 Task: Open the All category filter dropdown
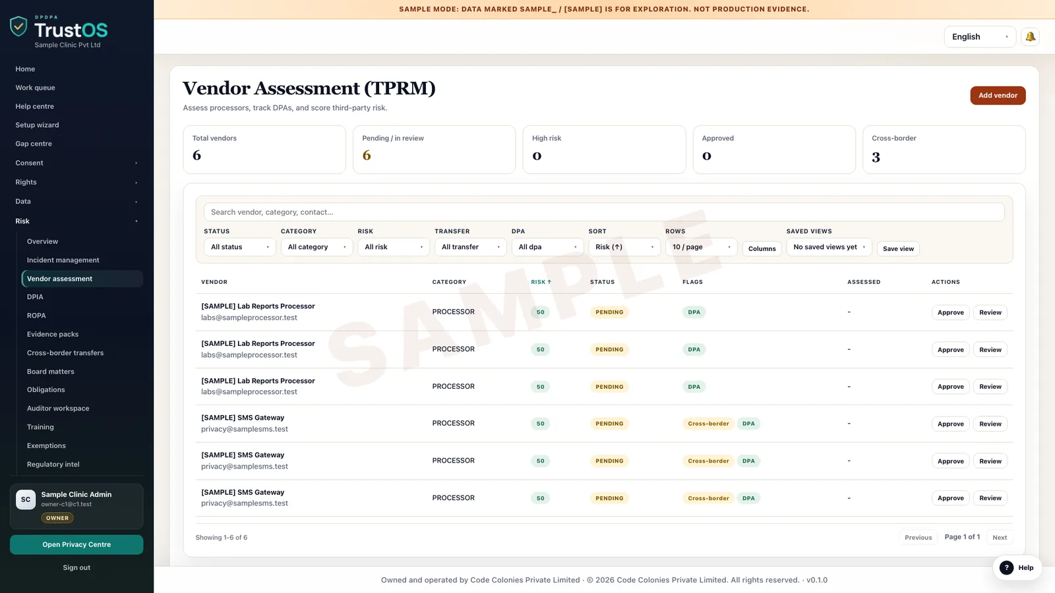point(316,247)
